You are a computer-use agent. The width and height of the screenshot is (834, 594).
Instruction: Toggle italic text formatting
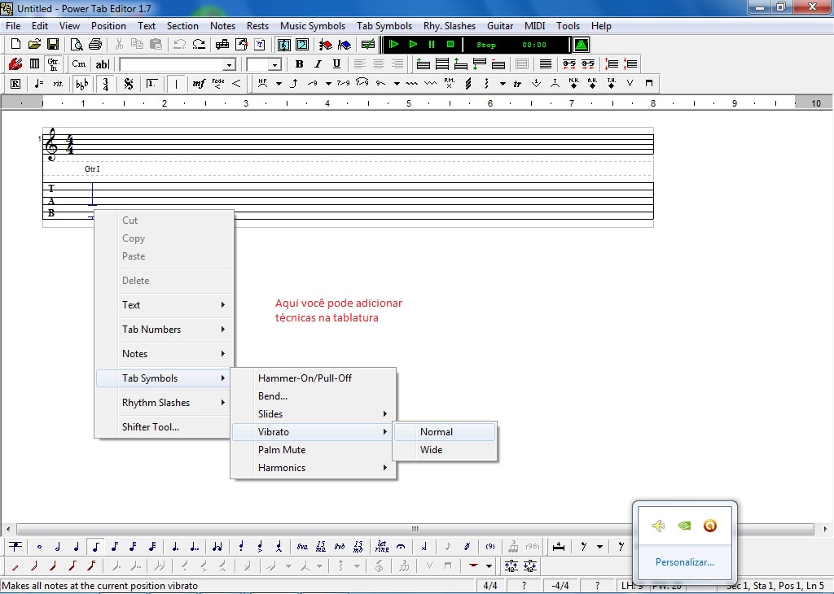tap(318, 63)
